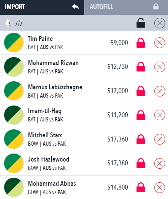Switch to the AUTOFILL tab
The image size is (168, 199).
126,7
